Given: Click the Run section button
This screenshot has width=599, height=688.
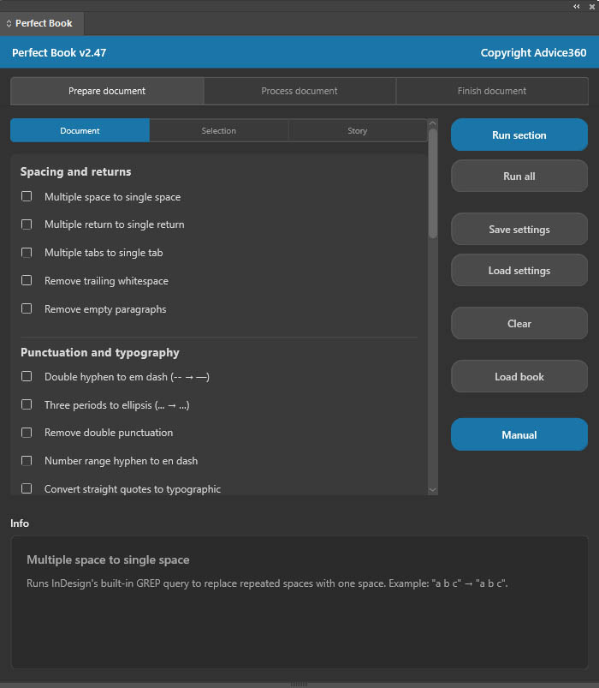Looking at the screenshot, I should pyautogui.click(x=519, y=135).
